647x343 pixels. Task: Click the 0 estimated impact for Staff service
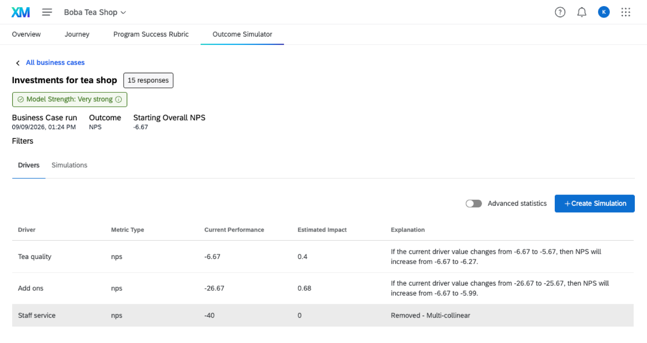(300, 315)
